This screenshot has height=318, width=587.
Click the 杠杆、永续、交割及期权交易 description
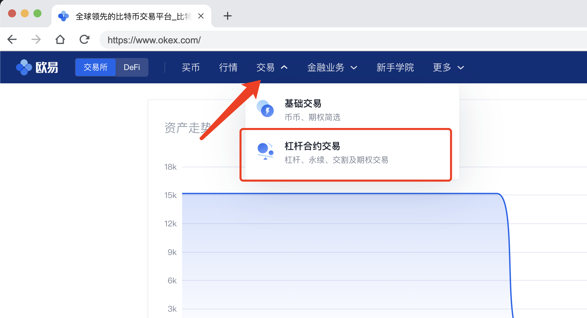click(x=336, y=160)
